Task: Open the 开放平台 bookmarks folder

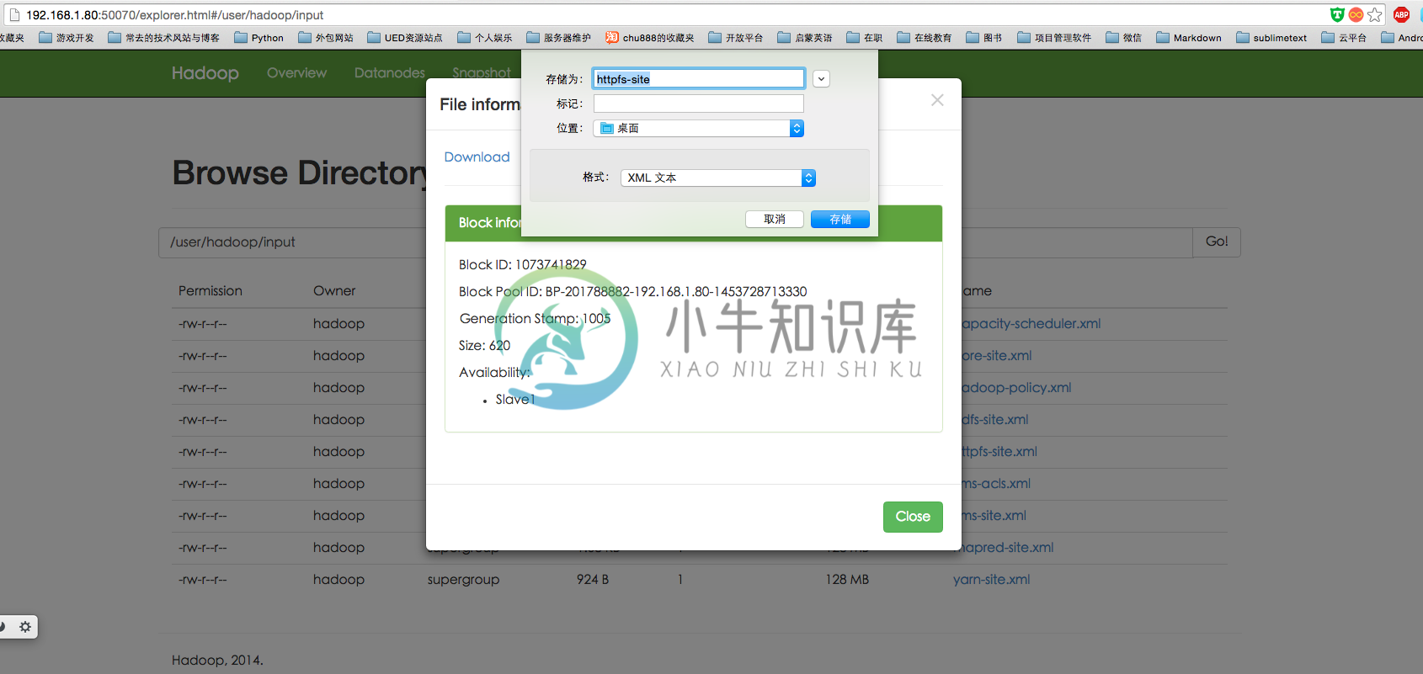Action: pos(735,38)
